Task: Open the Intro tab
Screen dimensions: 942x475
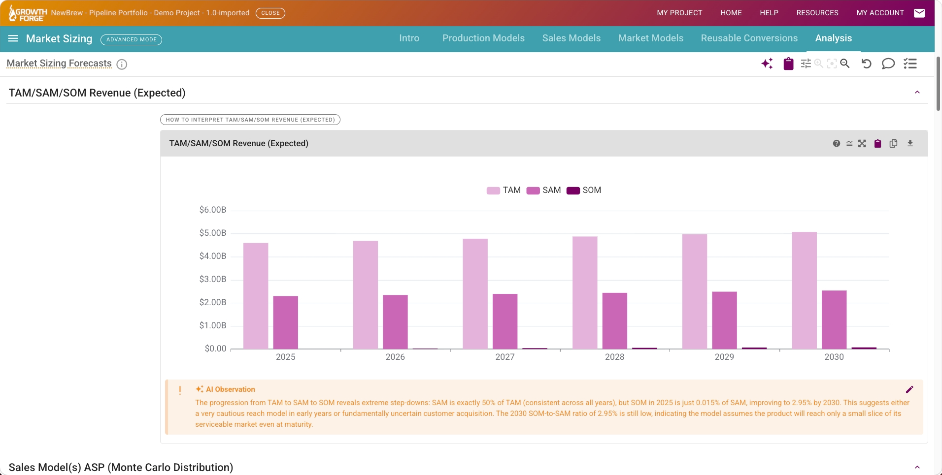Action: pyautogui.click(x=409, y=38)
